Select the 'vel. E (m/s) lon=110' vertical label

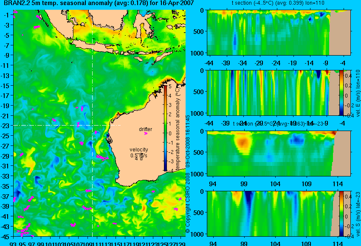[358, 93]
